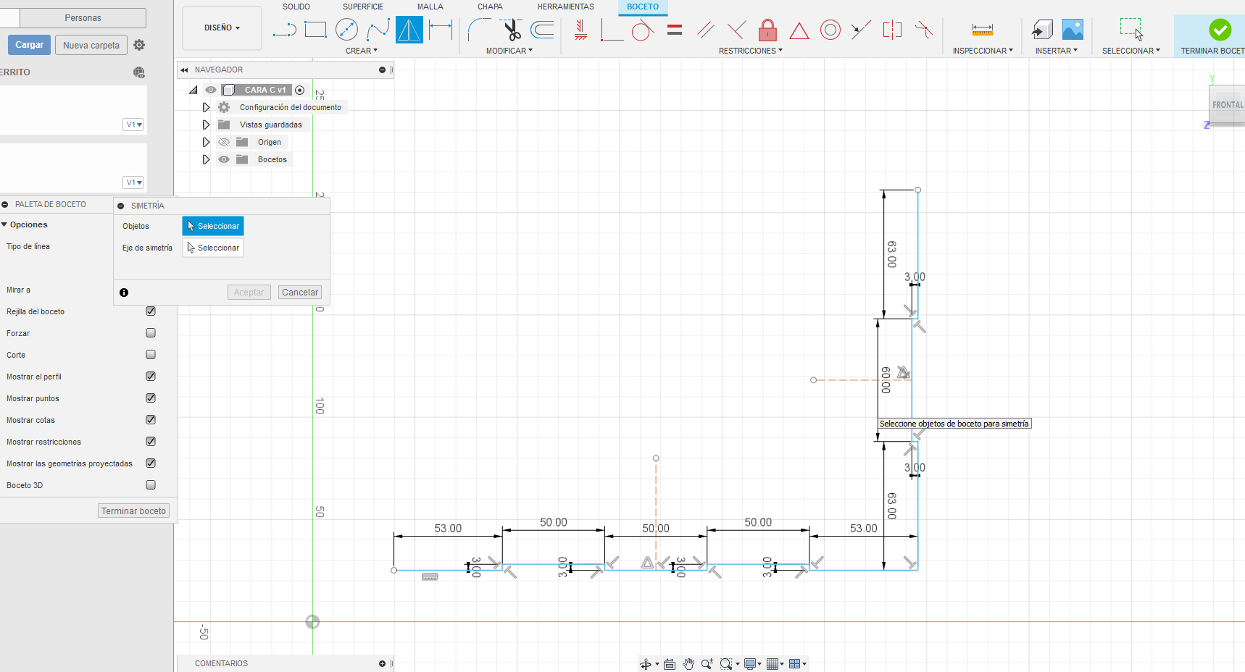The height and width of the screenshot is (672, 1245).
Task: Switch to the SÓLIDO tab
Action: point(296,7)
